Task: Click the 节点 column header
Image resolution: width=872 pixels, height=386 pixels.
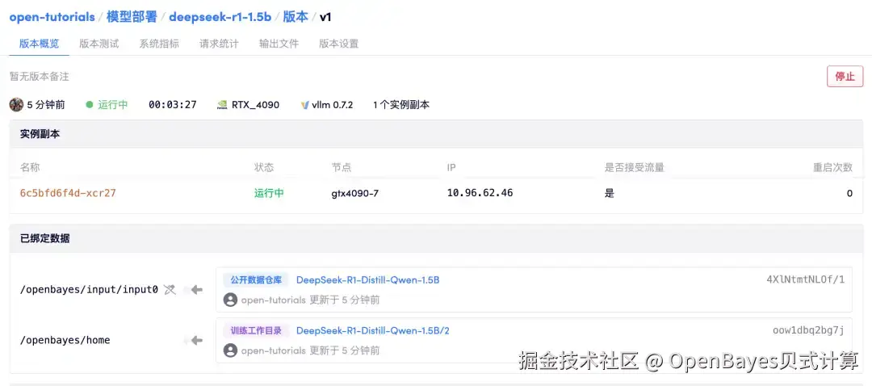Action: pos(342,167)
